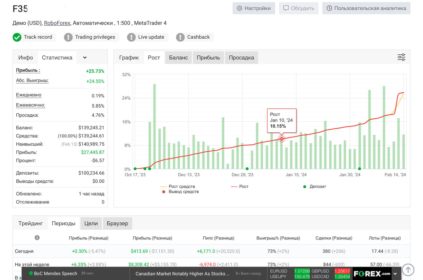Screen dimensions: 423x280
Task: Click the Выигрыш% (Разница) column header
Action: pyautogui.click(x=278, y=238)
